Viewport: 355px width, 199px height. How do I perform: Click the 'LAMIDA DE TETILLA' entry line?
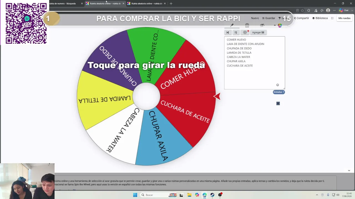(239, 53)
